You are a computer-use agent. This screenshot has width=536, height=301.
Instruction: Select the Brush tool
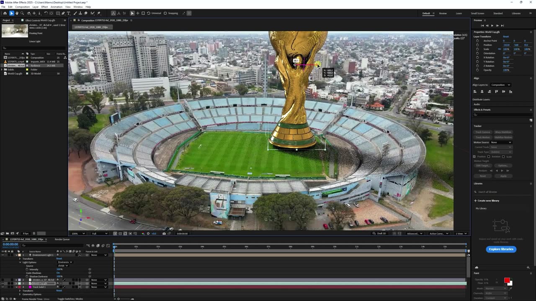[75, 13]
